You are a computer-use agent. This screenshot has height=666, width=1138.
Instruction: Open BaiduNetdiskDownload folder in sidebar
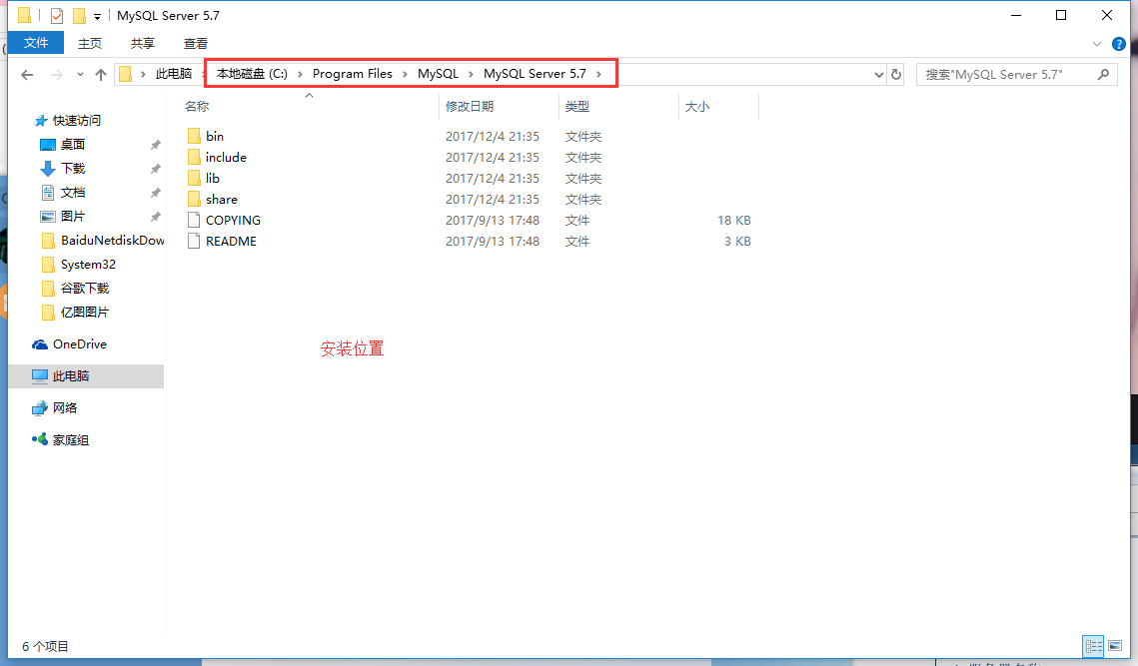click(x=112, y=240)
